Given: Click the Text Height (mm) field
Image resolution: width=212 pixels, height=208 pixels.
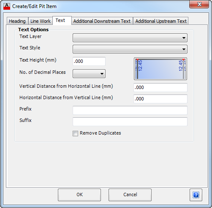Looking at the screenshot, I should click(x=89, y=61).
